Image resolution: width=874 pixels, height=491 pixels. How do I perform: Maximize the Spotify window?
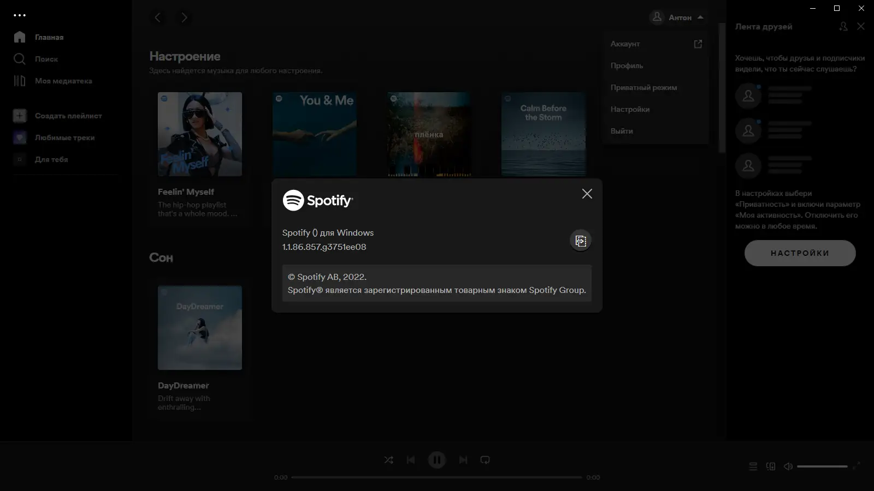(837, 8)
